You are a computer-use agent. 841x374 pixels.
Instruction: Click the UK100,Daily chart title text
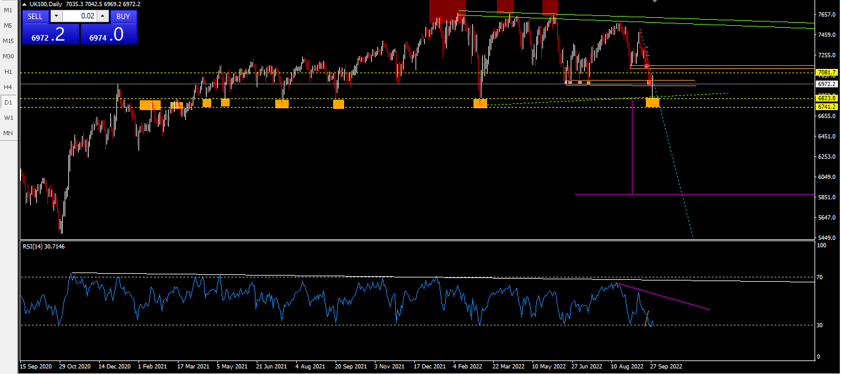tap(46, 4)
